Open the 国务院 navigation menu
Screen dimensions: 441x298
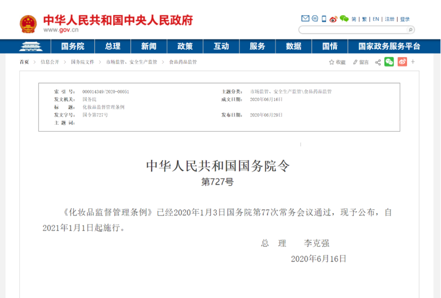click(x=73, y=46)
